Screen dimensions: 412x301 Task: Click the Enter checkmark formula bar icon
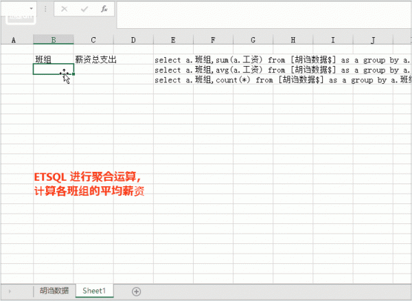[x=84, y=9]
